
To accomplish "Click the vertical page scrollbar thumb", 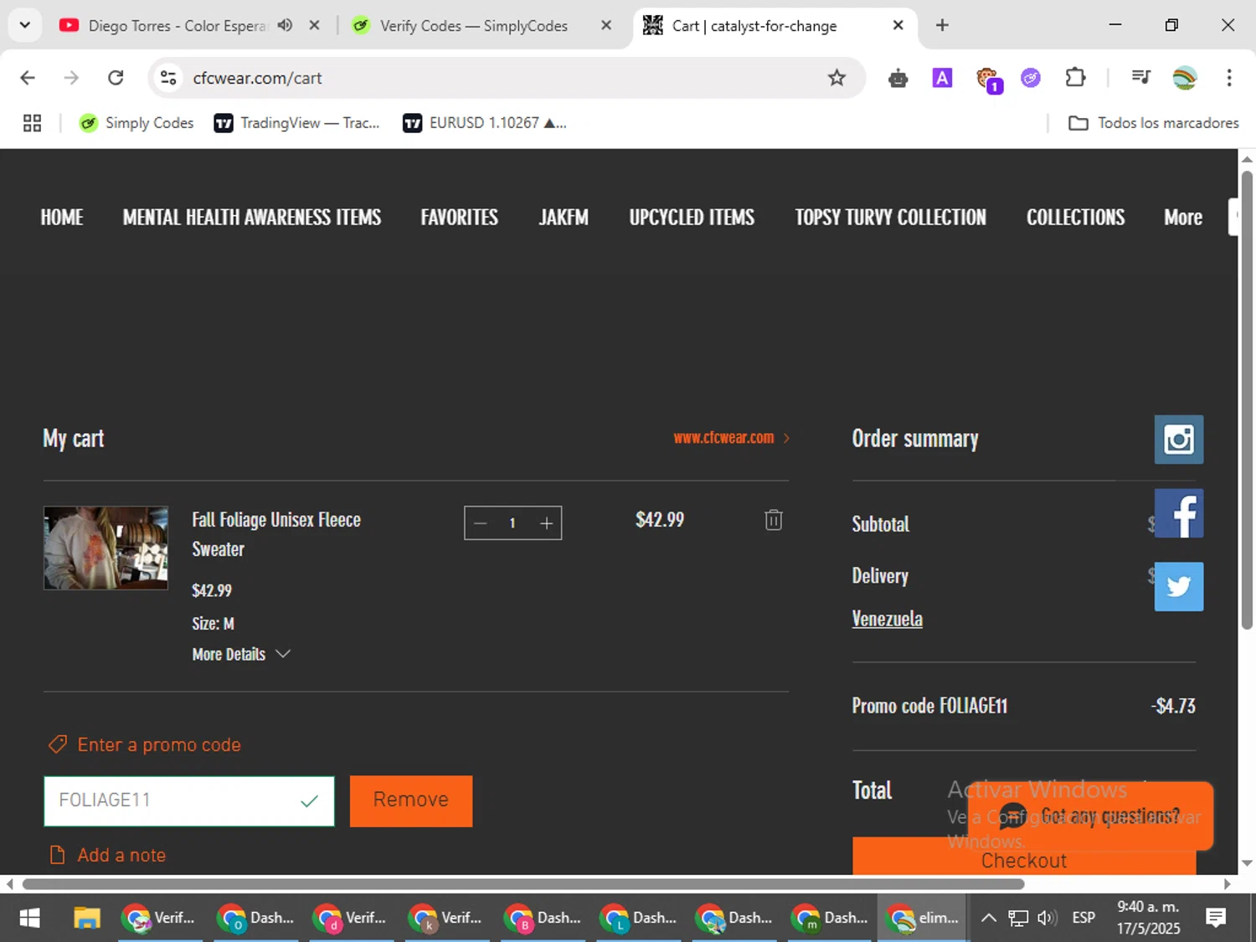I will coord(1247,400).
